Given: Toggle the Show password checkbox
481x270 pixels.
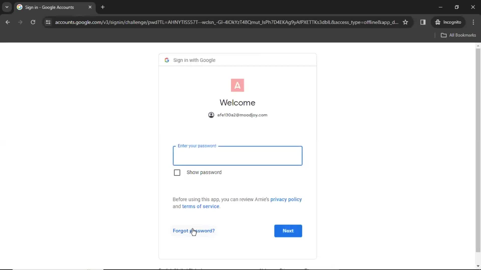Looking at the screenshot, I should [x=177, y=172].
